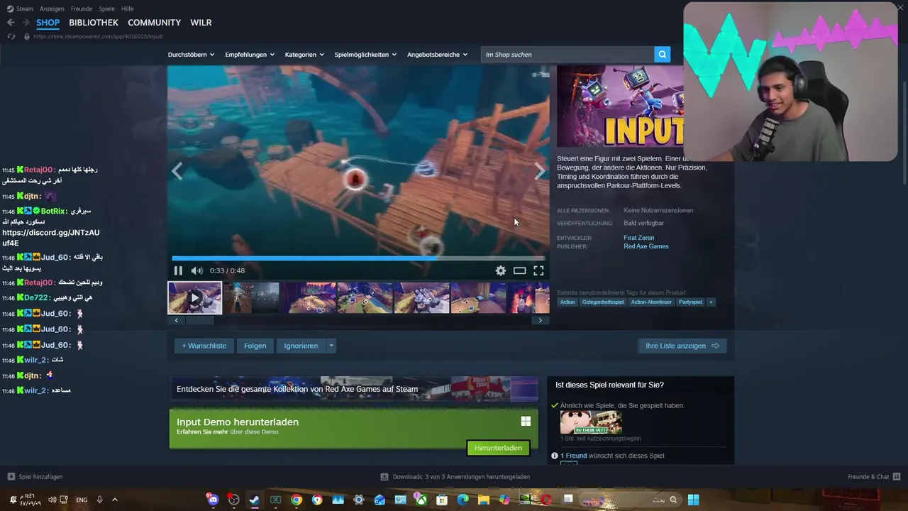Image resolution: width=908 pixels, height=511 pixels.
Task: Open dropdown arrow next to Ignorieren
Action: pos(331,346)
